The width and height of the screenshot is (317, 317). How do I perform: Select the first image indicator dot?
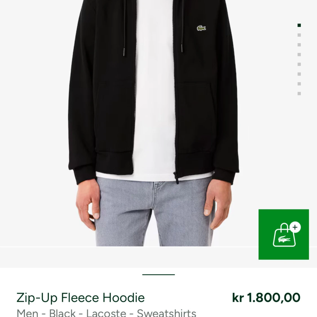click(x=299, y=25)
